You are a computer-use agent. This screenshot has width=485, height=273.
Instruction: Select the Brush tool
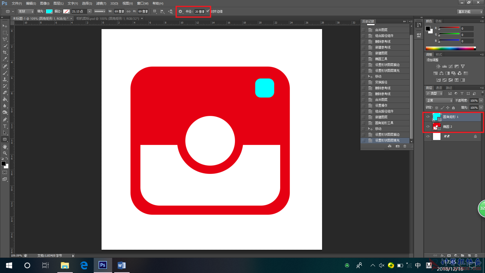pyautogui.click(x=5, y=73)
